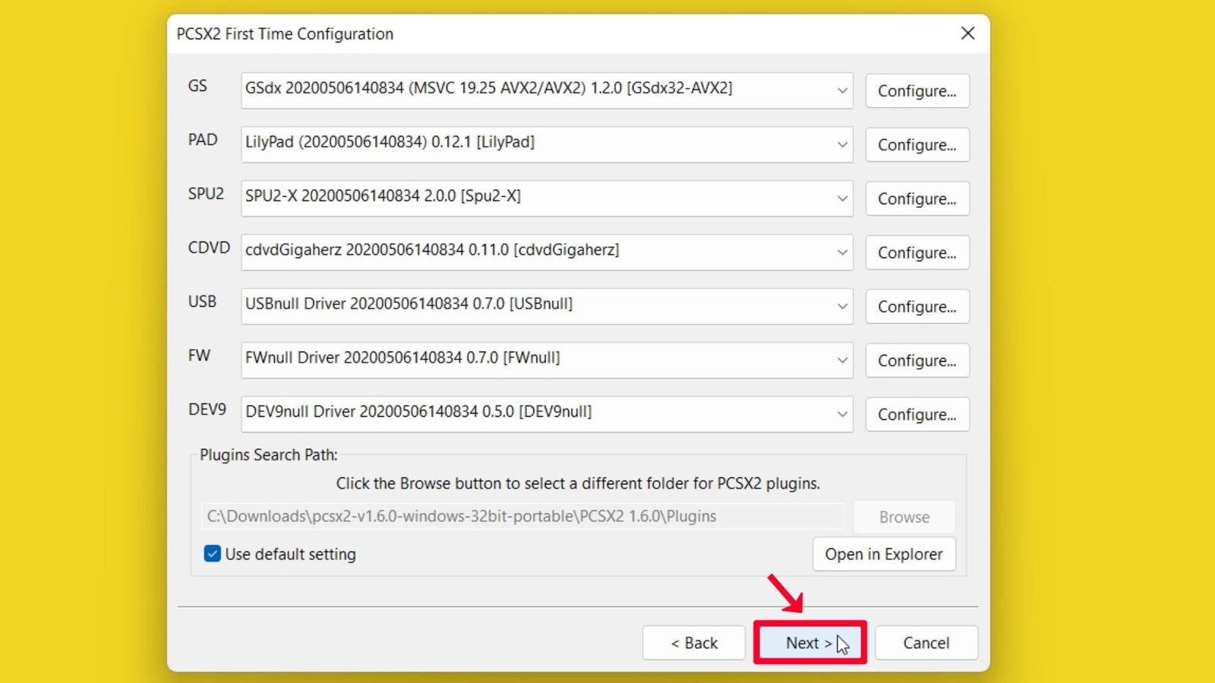1215x683 pixels.
Task: Click the "FW" row label
Action: 199,355
